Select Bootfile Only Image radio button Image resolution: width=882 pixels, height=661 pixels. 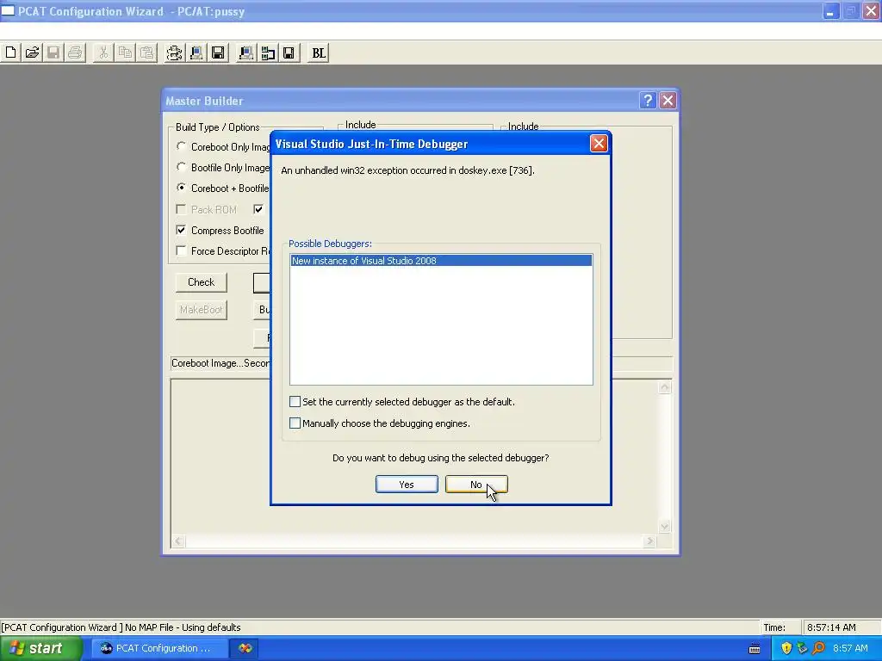[181, 167]
